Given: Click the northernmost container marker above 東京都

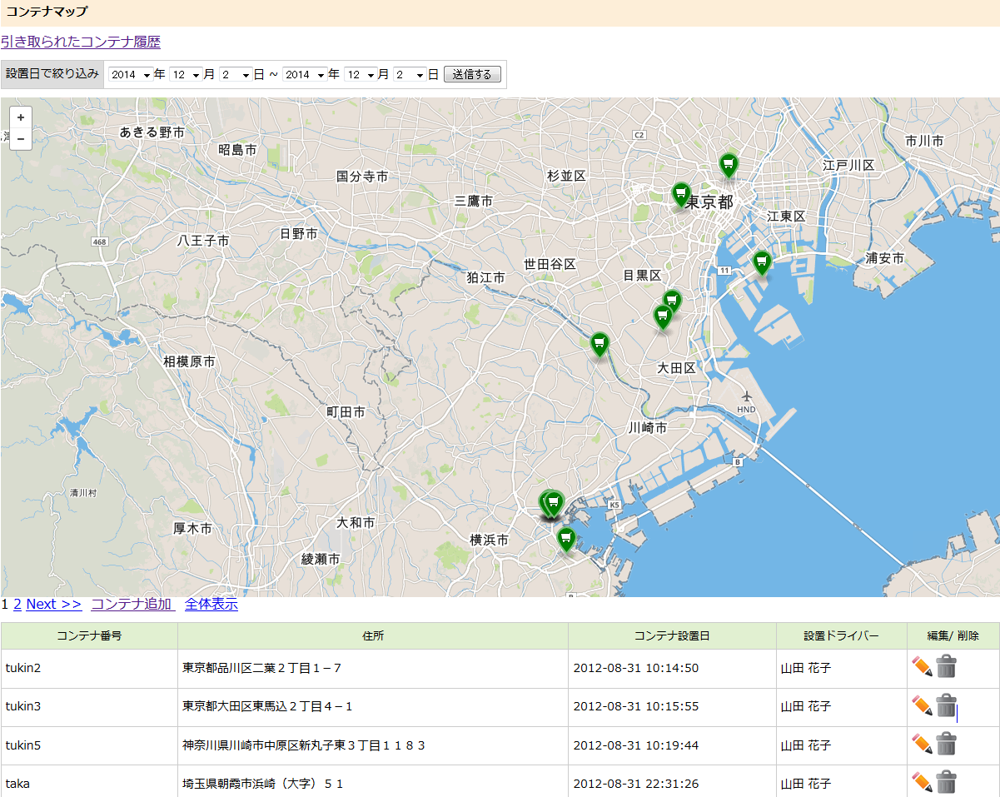Looking at the screenshot, I should tap(729, 165).
